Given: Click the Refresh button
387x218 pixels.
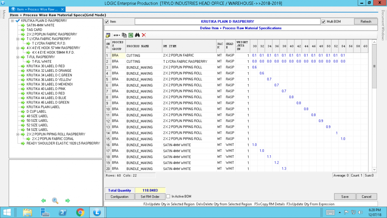Looking at the screenshot, I should (x=365, y=21).
